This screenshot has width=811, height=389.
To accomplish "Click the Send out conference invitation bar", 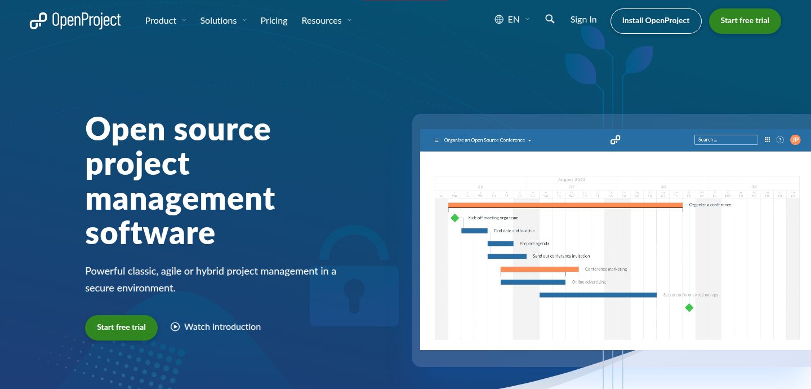I will [507, 256].
